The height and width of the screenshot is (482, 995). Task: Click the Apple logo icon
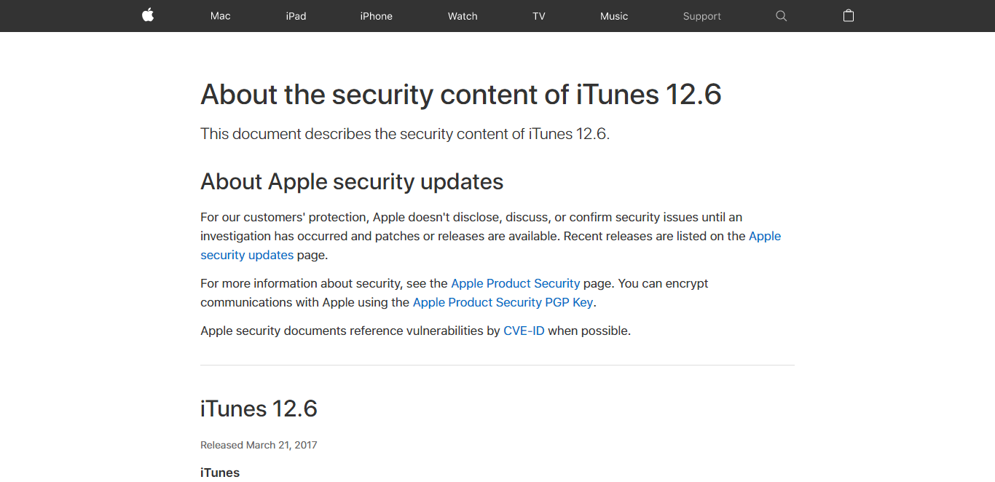tap(148, 15)
